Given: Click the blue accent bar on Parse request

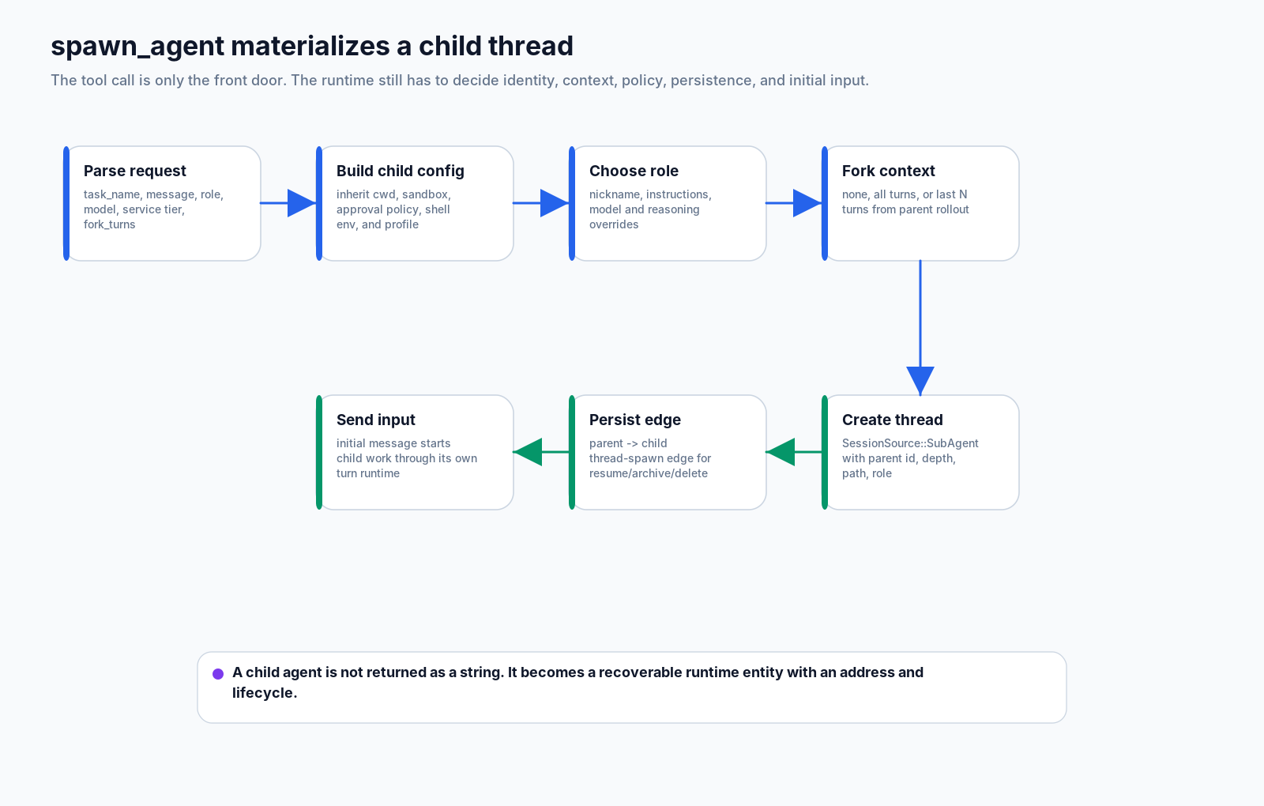Looking at the screenshot, I should coord(66,203).
